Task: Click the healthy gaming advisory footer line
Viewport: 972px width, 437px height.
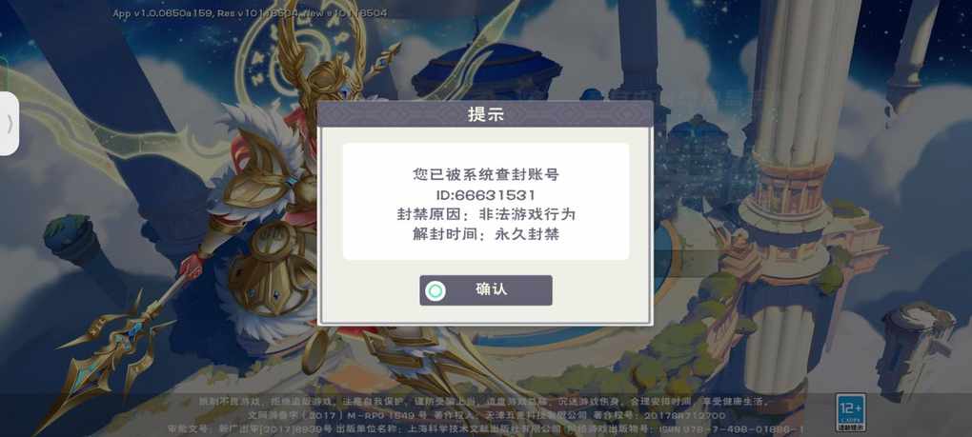Action: 485,402
